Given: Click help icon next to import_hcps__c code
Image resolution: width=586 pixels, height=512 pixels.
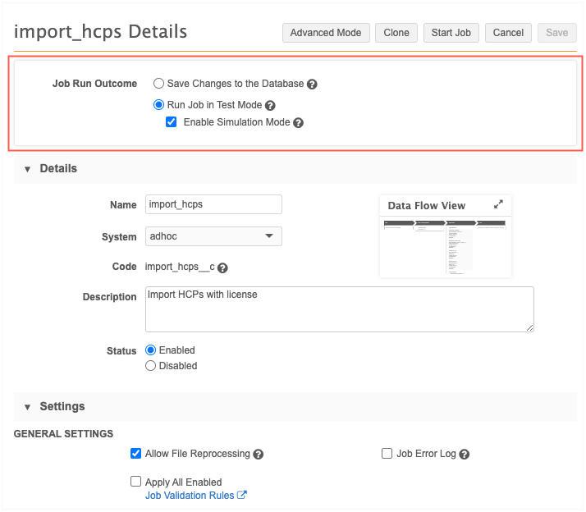Looking at the screenshot, I should (222, 267).
